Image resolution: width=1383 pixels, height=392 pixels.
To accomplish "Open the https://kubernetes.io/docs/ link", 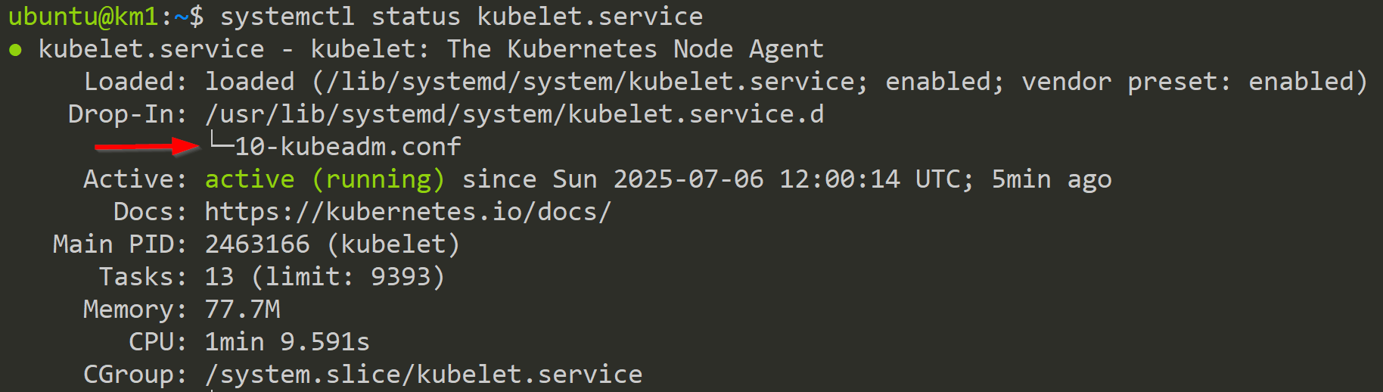I will 408,212.
